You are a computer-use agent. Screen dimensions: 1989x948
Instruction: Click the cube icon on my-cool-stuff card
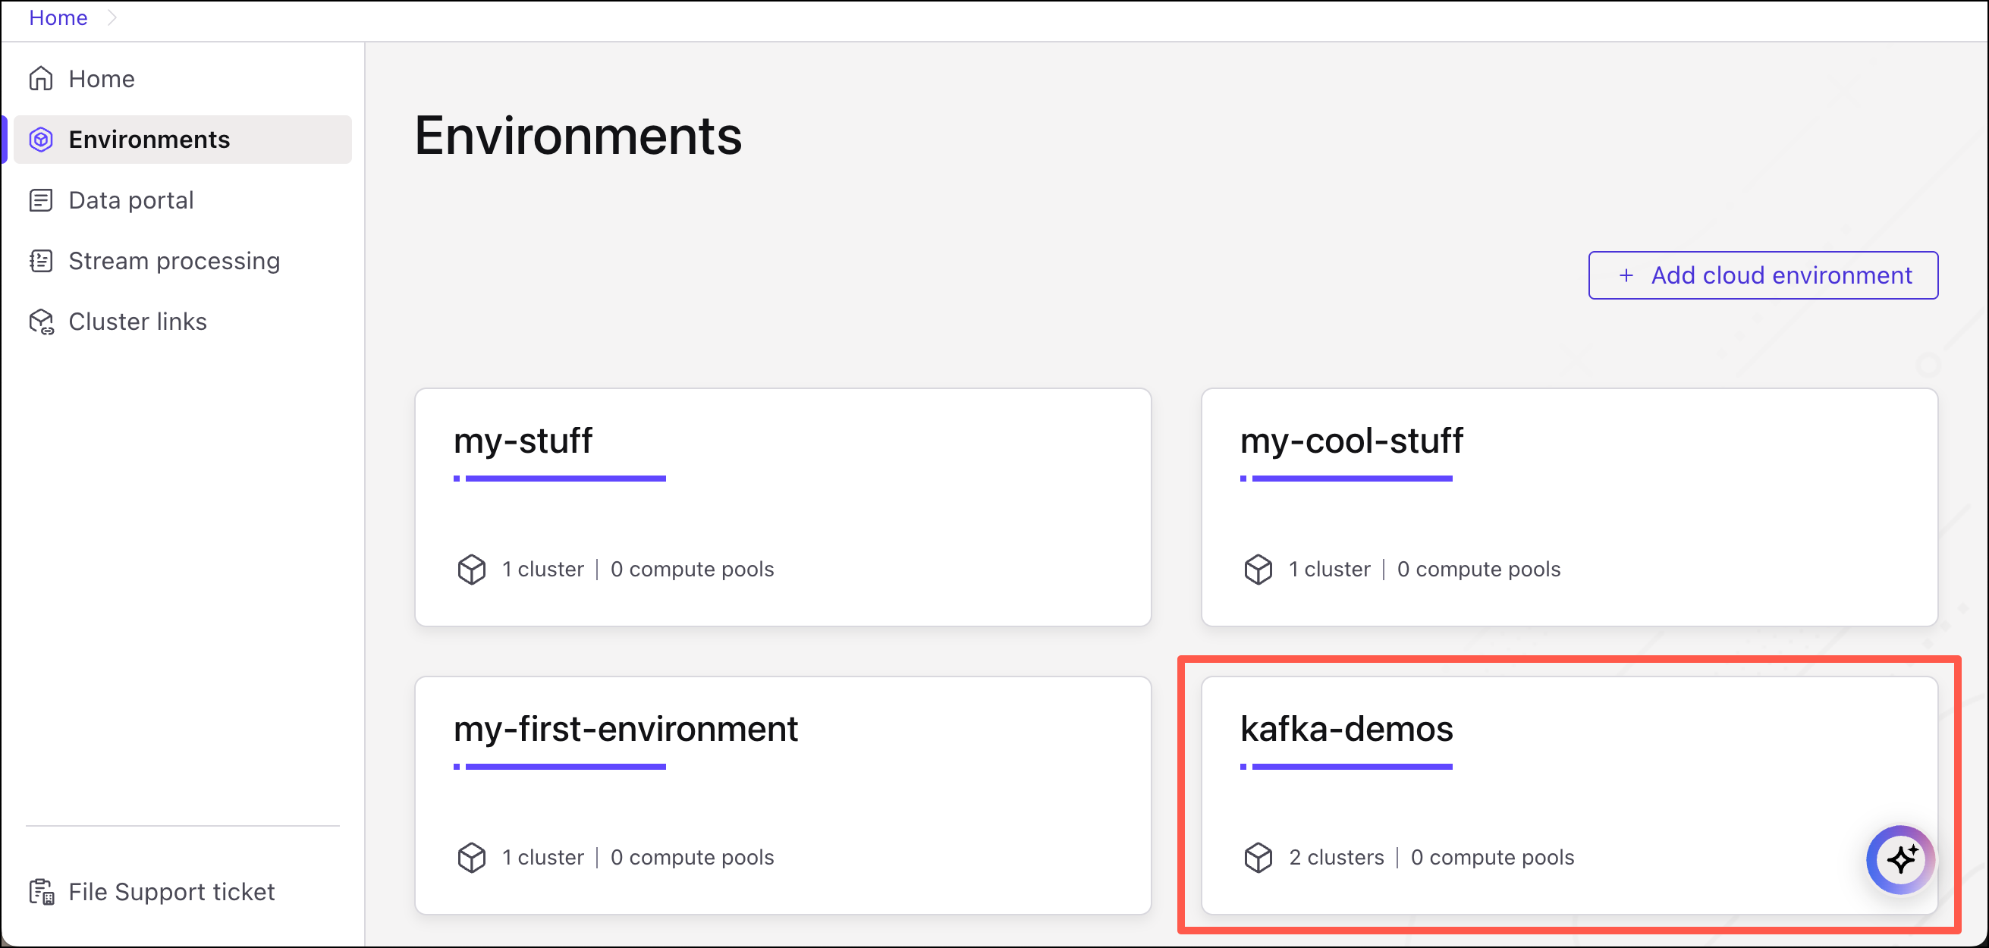point(1258,570)
